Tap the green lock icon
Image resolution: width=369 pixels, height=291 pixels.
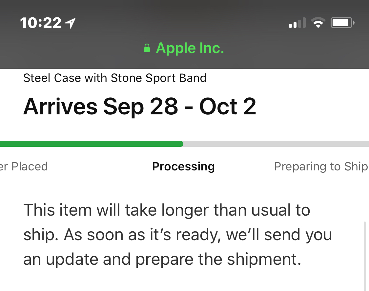pyautogui.click(x=147, y=48)
